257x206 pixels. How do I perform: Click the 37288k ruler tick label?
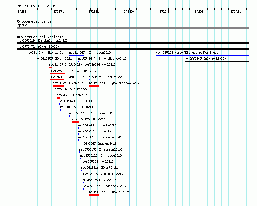tap(94, 12)
